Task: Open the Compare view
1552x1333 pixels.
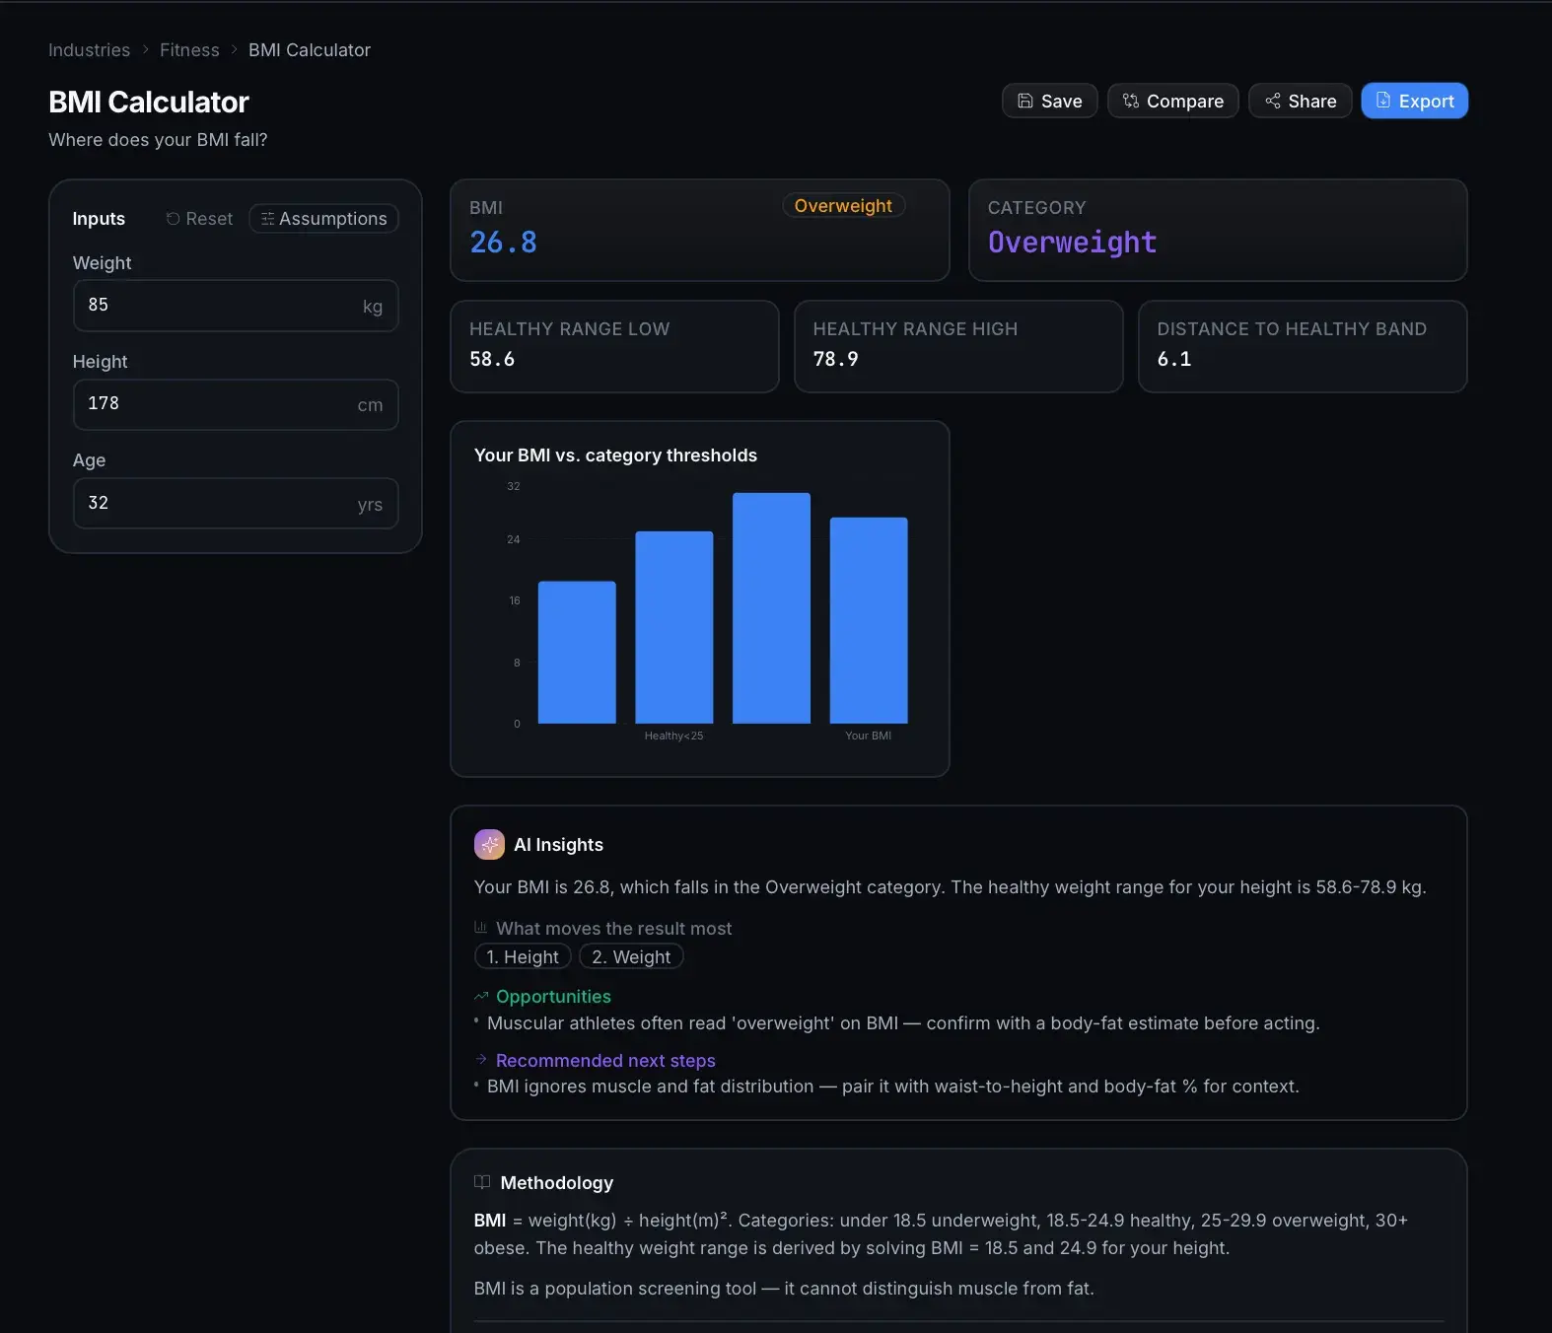Action: pyautogui.click(x=1172, y=101)
